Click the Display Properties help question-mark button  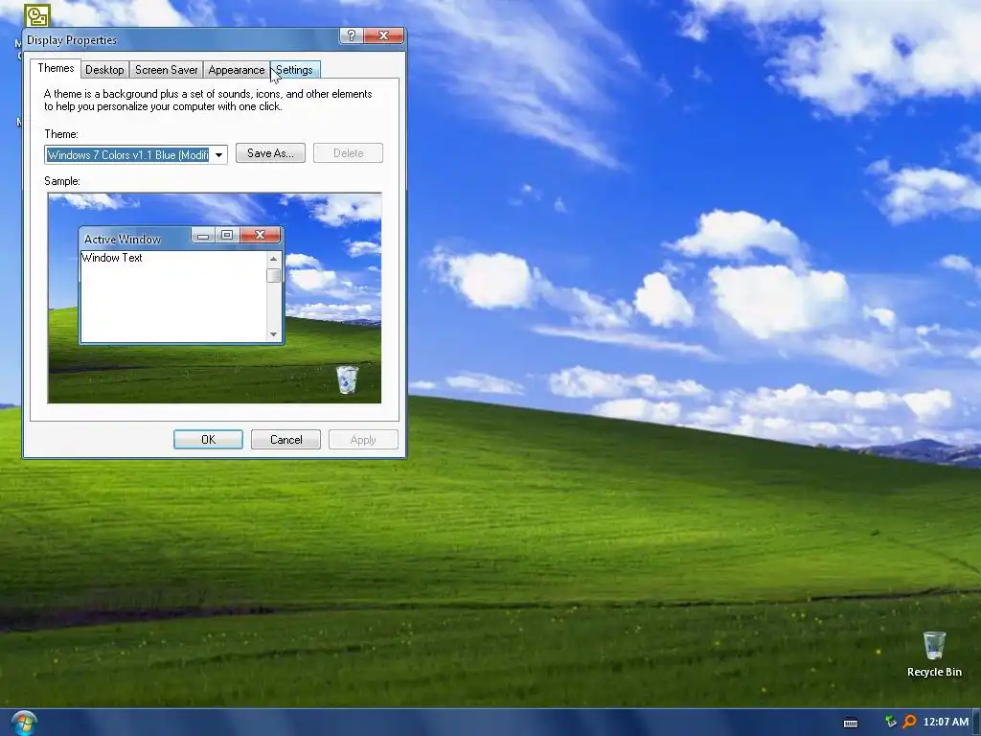351,35
